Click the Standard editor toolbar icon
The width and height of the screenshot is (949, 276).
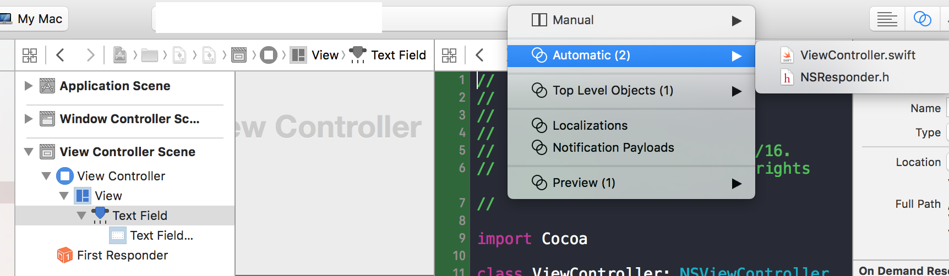[x=887, y=20]
